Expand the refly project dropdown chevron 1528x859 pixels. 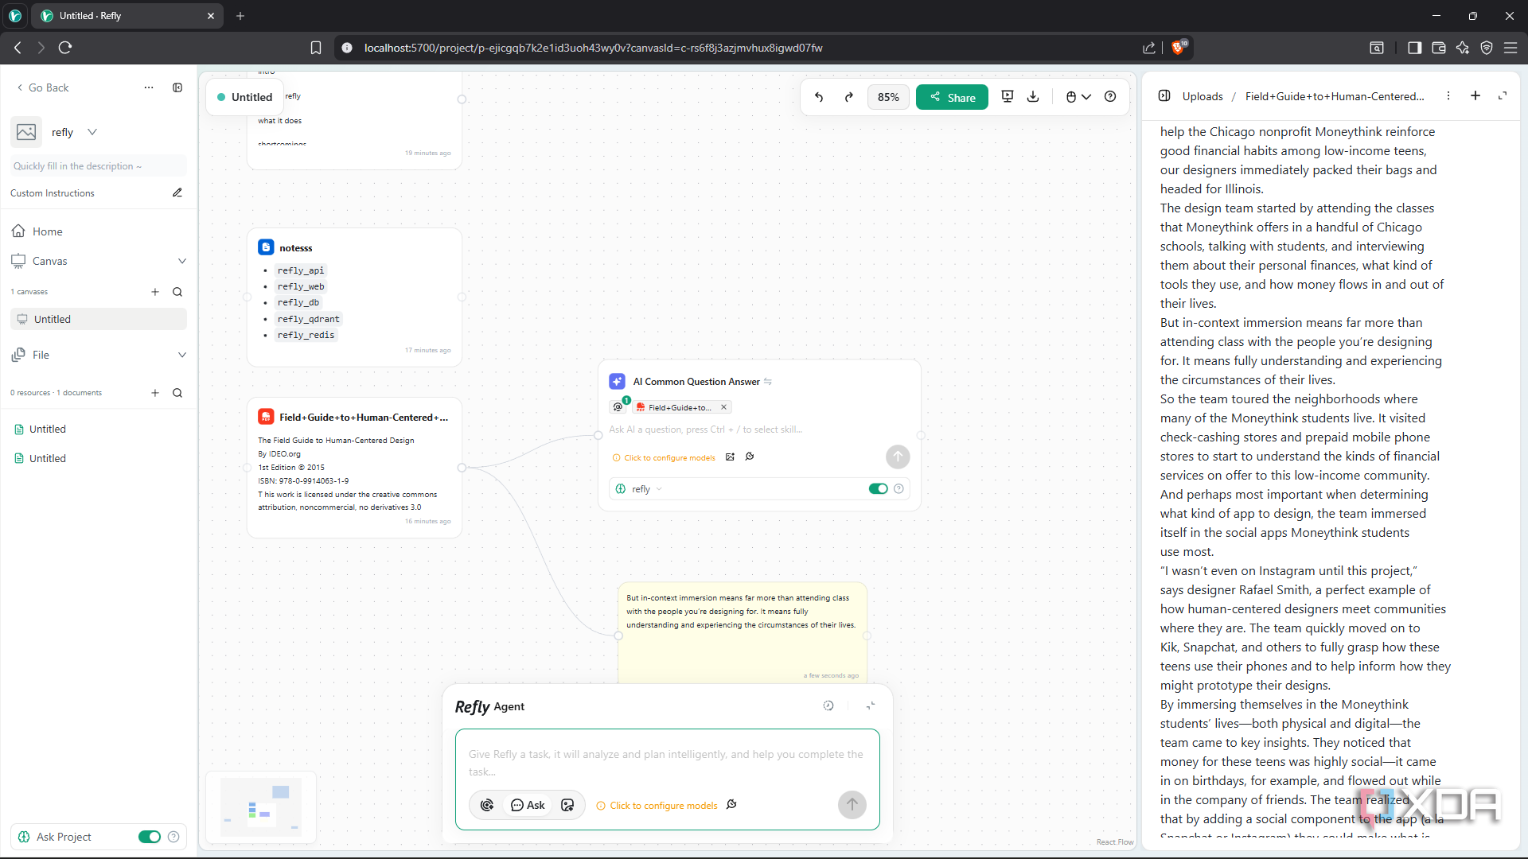92,132
